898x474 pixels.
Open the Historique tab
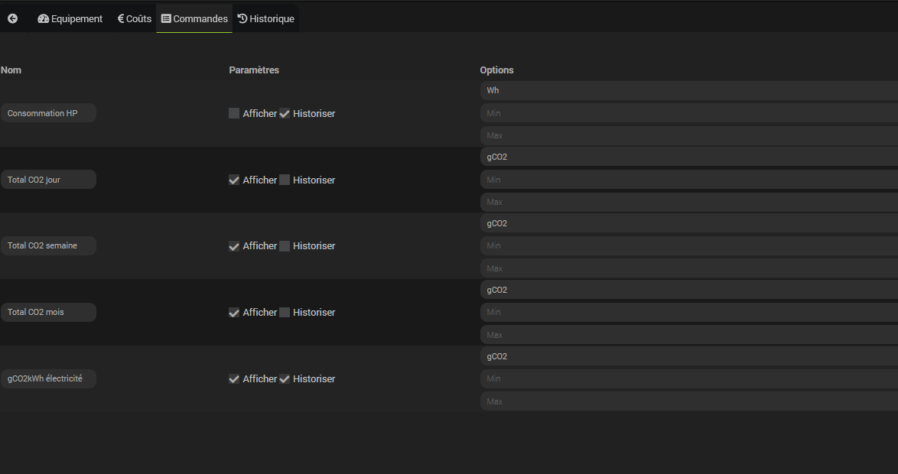(x=265, y=18)
